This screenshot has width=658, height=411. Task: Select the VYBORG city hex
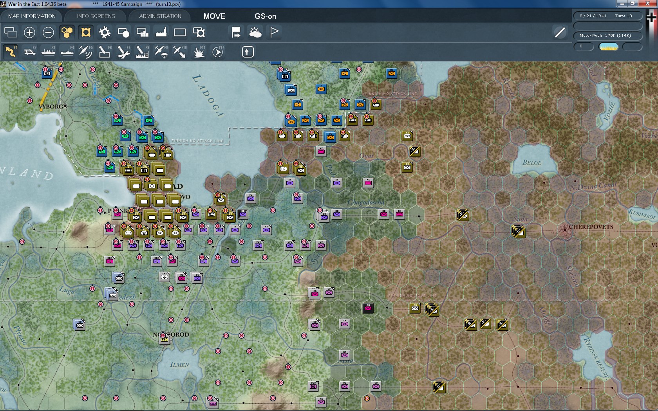(65, 106)
